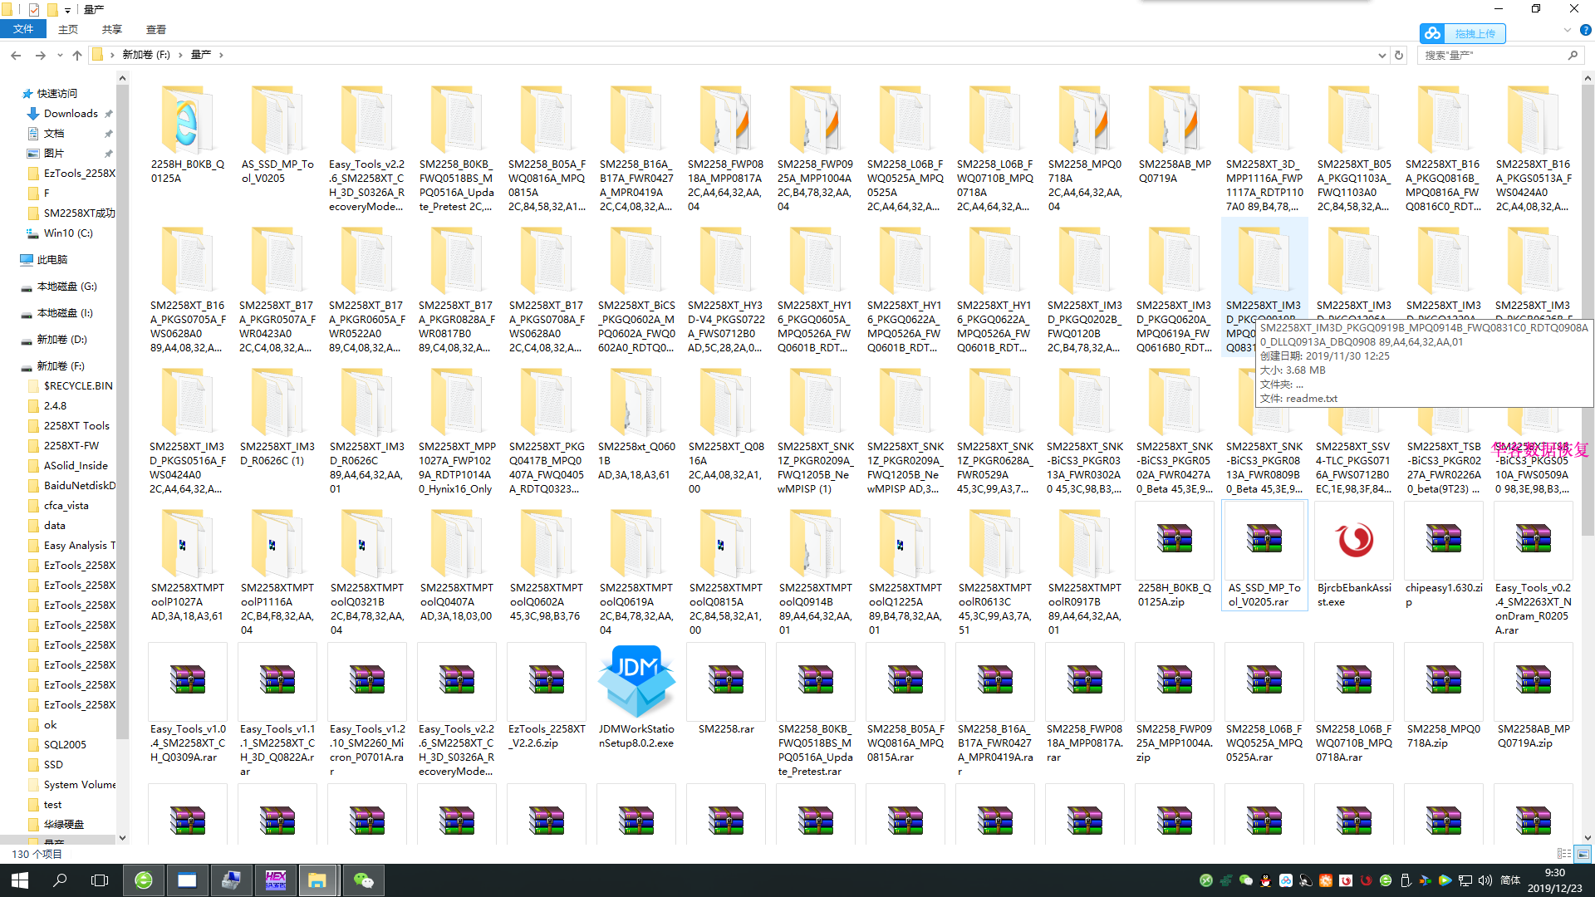Select BjrcbEbankAssist.exe red icon

[x=1354, y=540]
